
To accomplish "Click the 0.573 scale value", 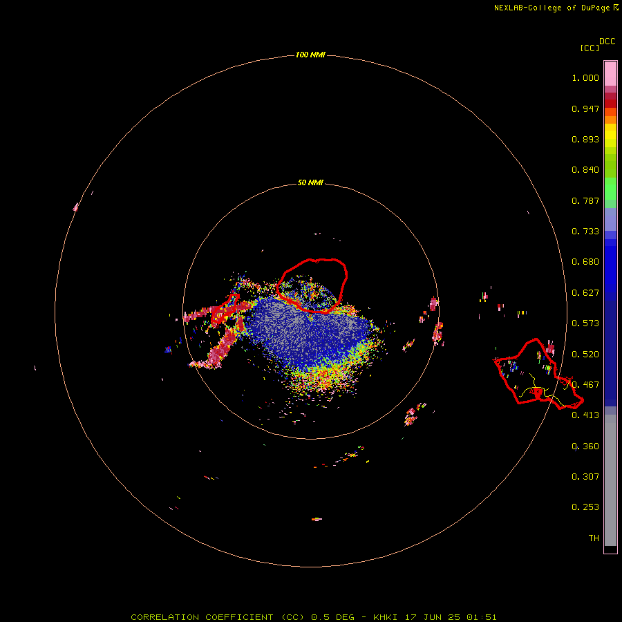I will [585, 323].
